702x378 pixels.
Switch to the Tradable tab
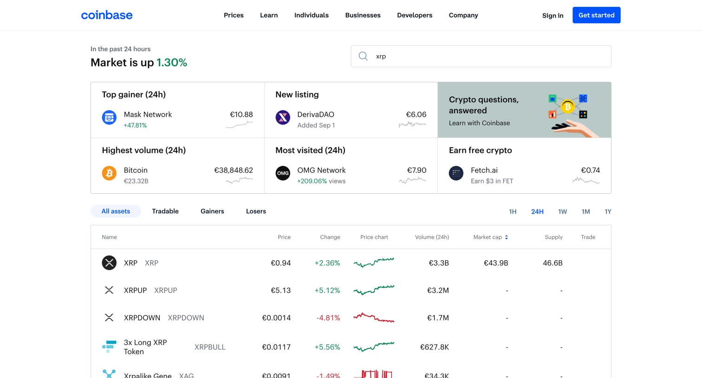point(165,211)
